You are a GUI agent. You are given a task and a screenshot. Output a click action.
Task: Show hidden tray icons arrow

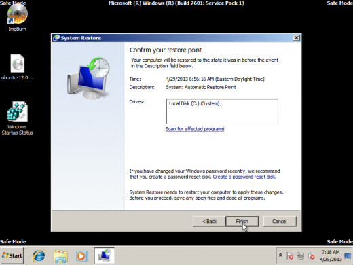pos(280,255)
